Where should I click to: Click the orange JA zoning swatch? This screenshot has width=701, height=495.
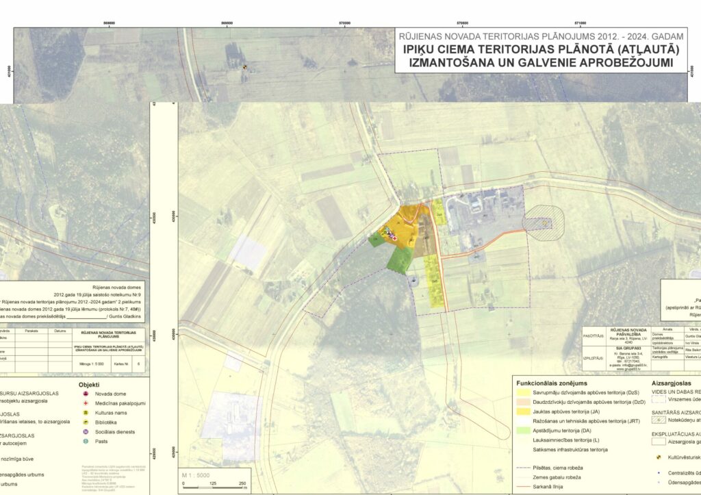point(522,411)
